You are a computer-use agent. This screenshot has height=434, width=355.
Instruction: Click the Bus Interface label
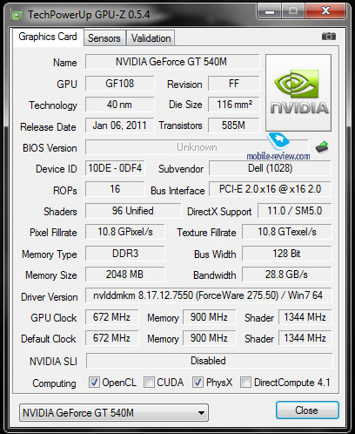[177, 191]
